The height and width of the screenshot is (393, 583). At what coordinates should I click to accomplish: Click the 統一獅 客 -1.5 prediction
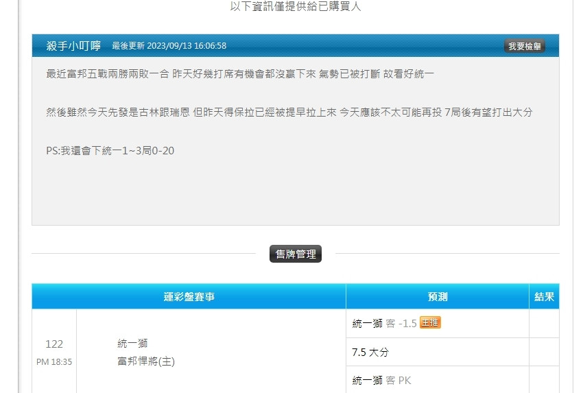385,324
